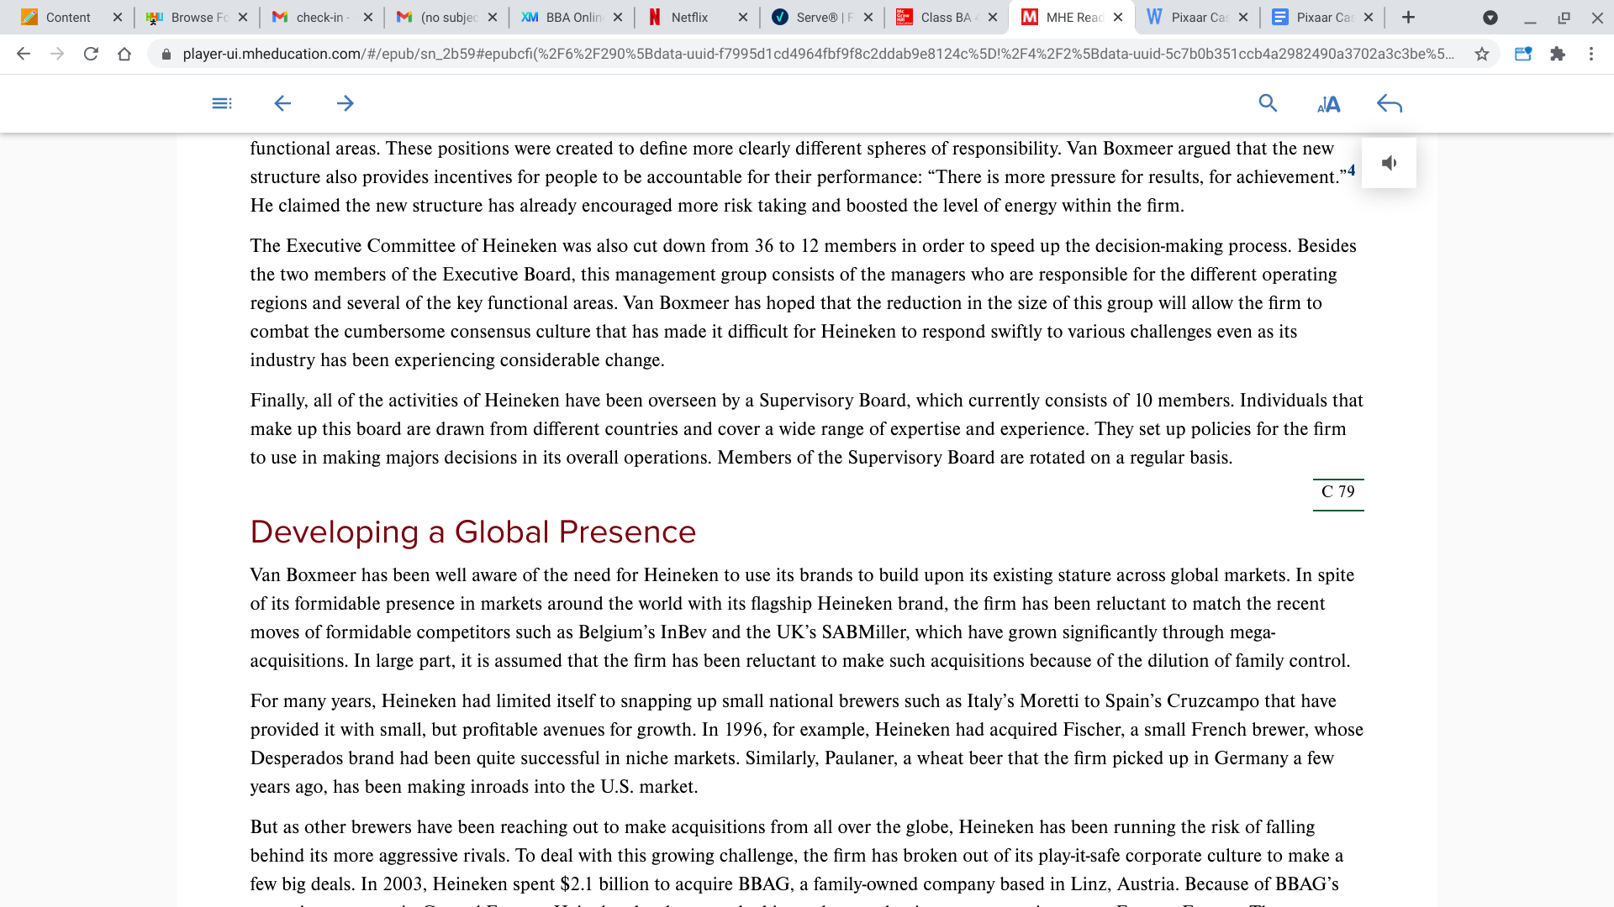Open font size settings icon

[x=1328, y=104]
